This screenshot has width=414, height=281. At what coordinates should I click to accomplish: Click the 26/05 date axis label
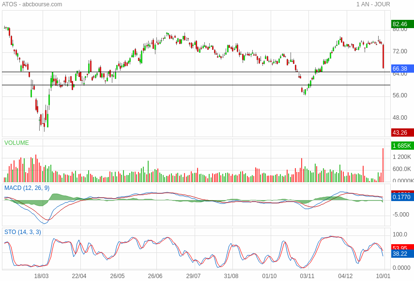pos(117,276)
